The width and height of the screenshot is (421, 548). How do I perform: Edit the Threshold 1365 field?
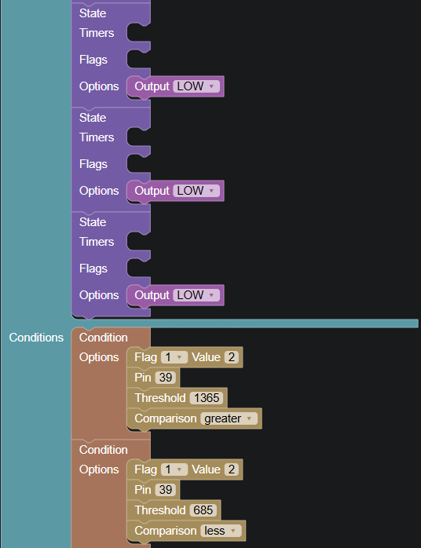tap(207, 398)
